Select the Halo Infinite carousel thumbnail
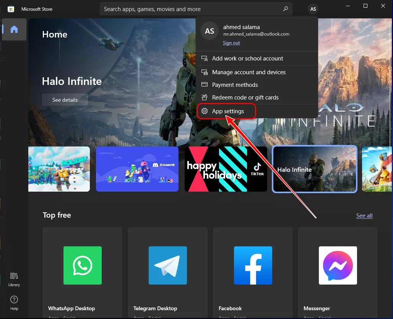The height and width of the screenshot is (319, 393). [315, 169]
